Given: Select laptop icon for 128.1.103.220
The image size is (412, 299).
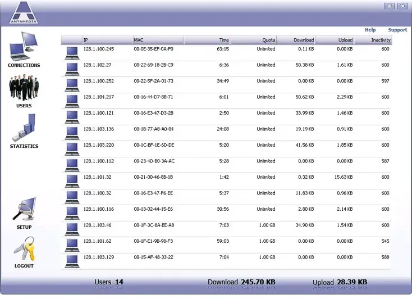Looking at the screenshot, I should click(x=72, y=149).
